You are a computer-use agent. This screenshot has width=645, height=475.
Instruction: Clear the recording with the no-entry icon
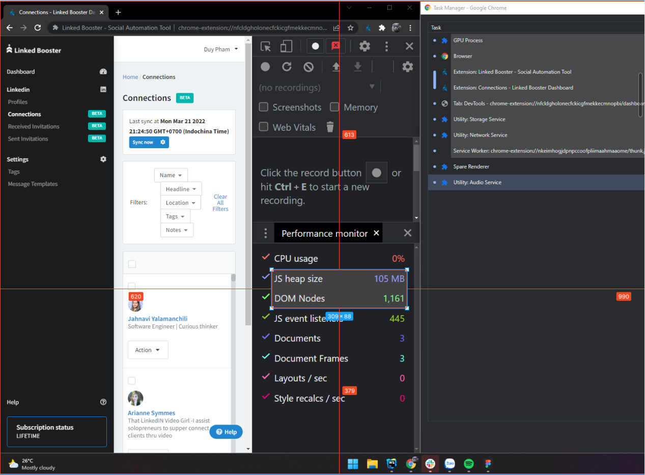[309, 67]
